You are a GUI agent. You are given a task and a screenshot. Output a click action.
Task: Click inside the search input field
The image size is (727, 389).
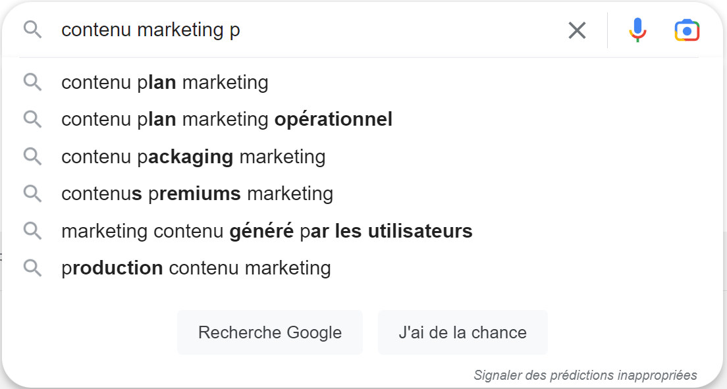click(296, 30)
